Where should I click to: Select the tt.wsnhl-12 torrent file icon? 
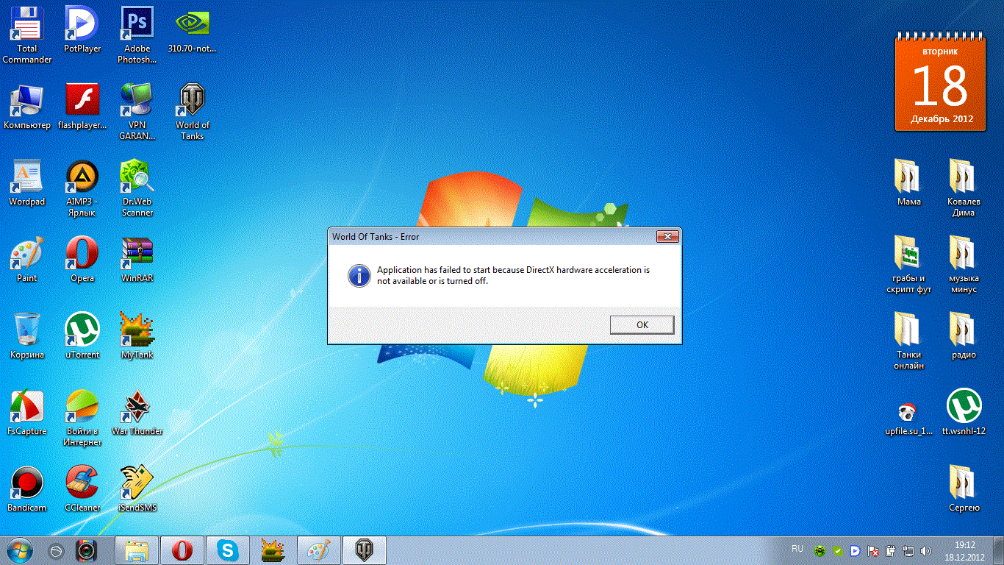(964, 412)
